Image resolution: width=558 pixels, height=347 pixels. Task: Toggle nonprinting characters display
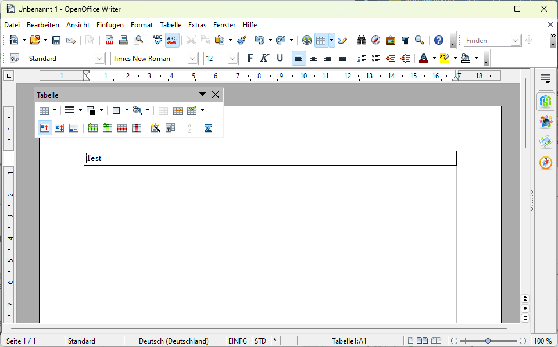point(405,40)
